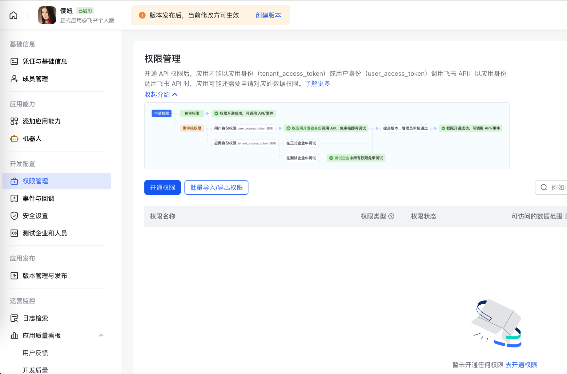Click the help icon beside 权限类型
Image resolution: width=567 pixels, height=374 pixels.
[x=391, y=216]
